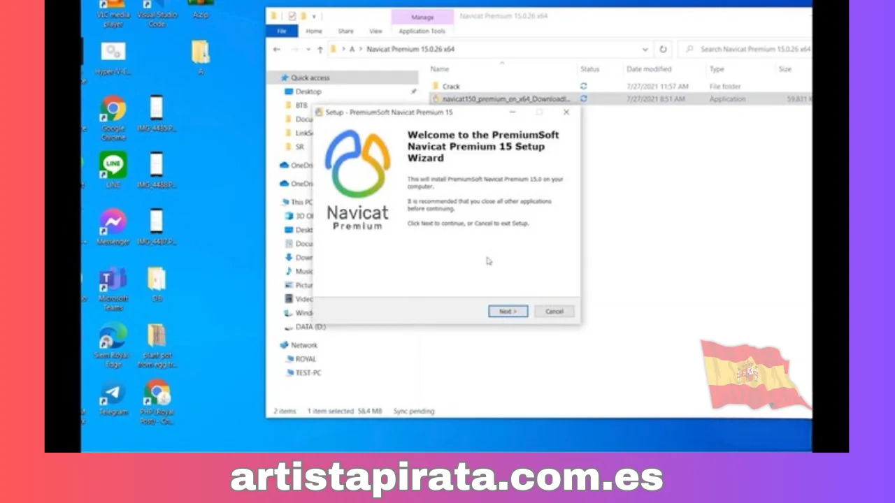The height and width of the screenshot is (503, 895).
Task: Switch to the Home ribbon tab
Action: (314, 31)
